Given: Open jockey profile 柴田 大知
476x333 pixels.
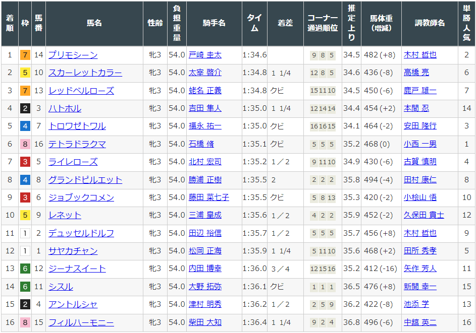Looking at the screenshot, I should pos(205,322).
